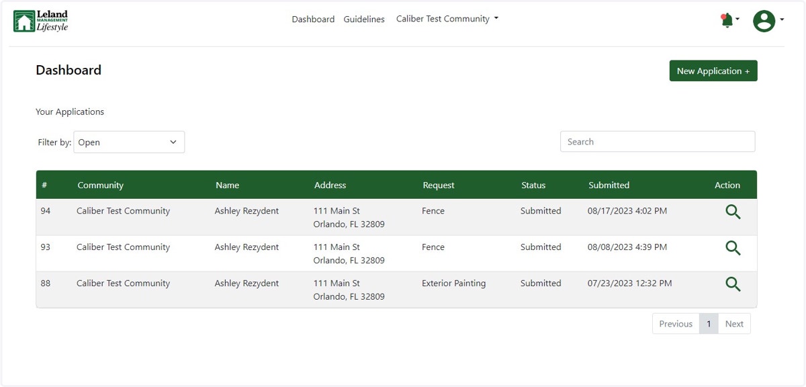
Task: Go to the Dashboard nav link
Action: pyautogui.click(x=313, y=19)
